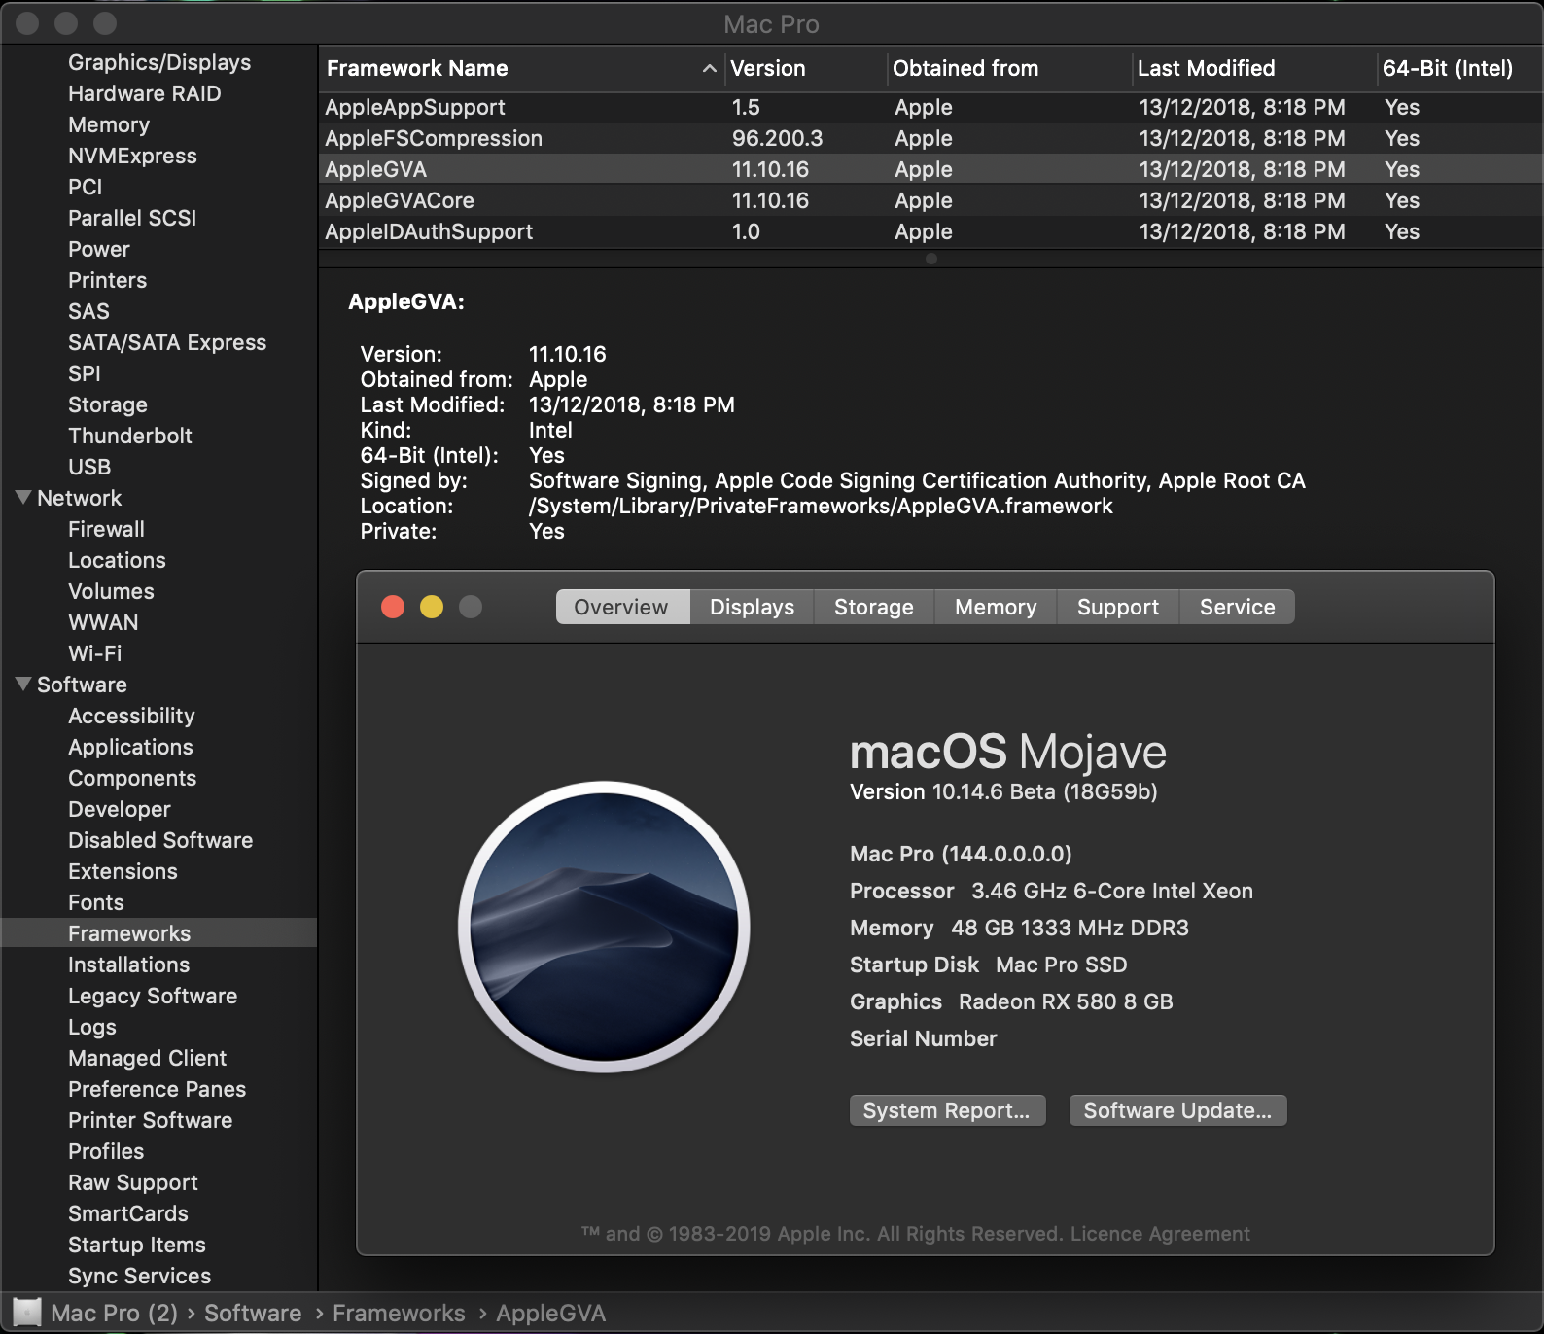
Task: Click the Mac Pro icon in path bar
Action: (x=27, y=1313)
